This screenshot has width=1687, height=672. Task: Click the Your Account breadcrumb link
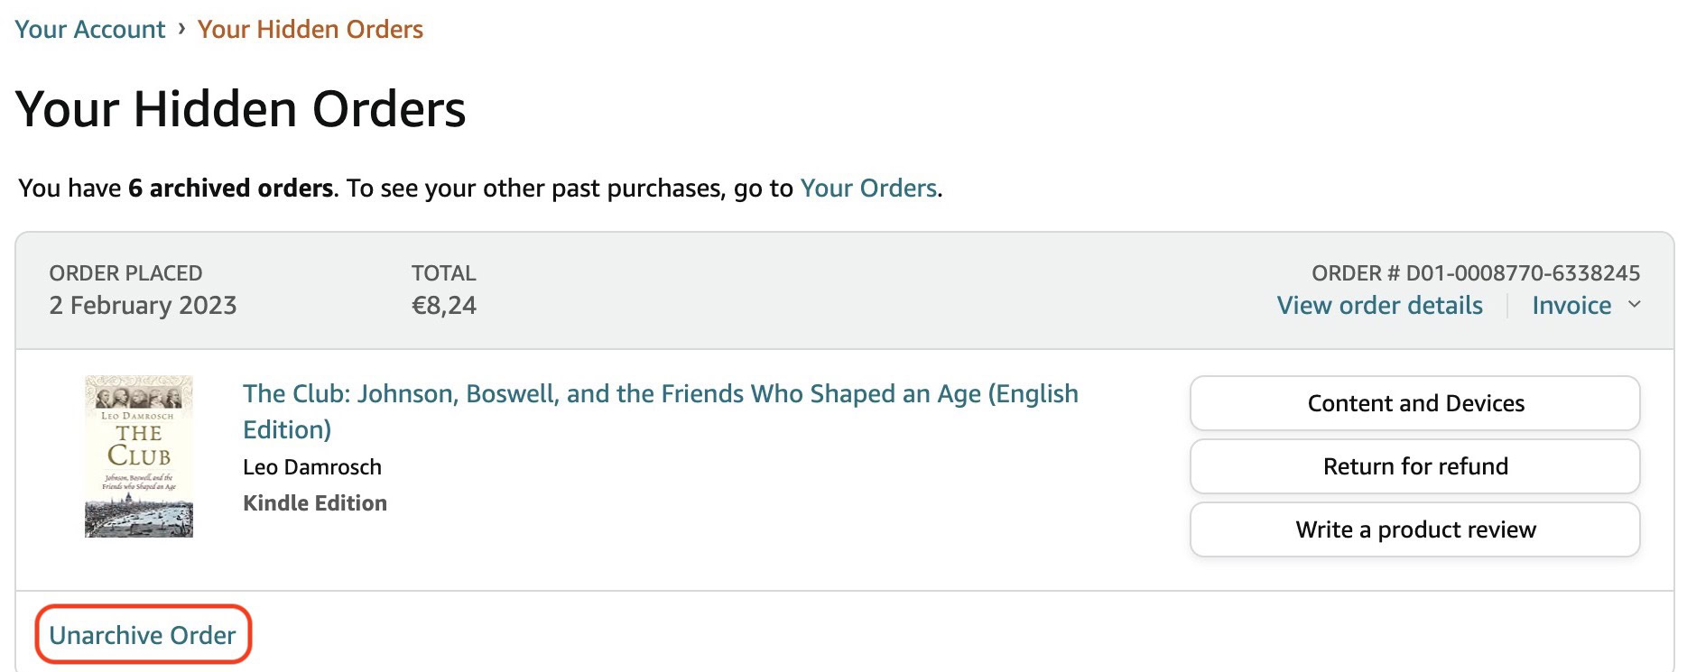tap(90, 30)
